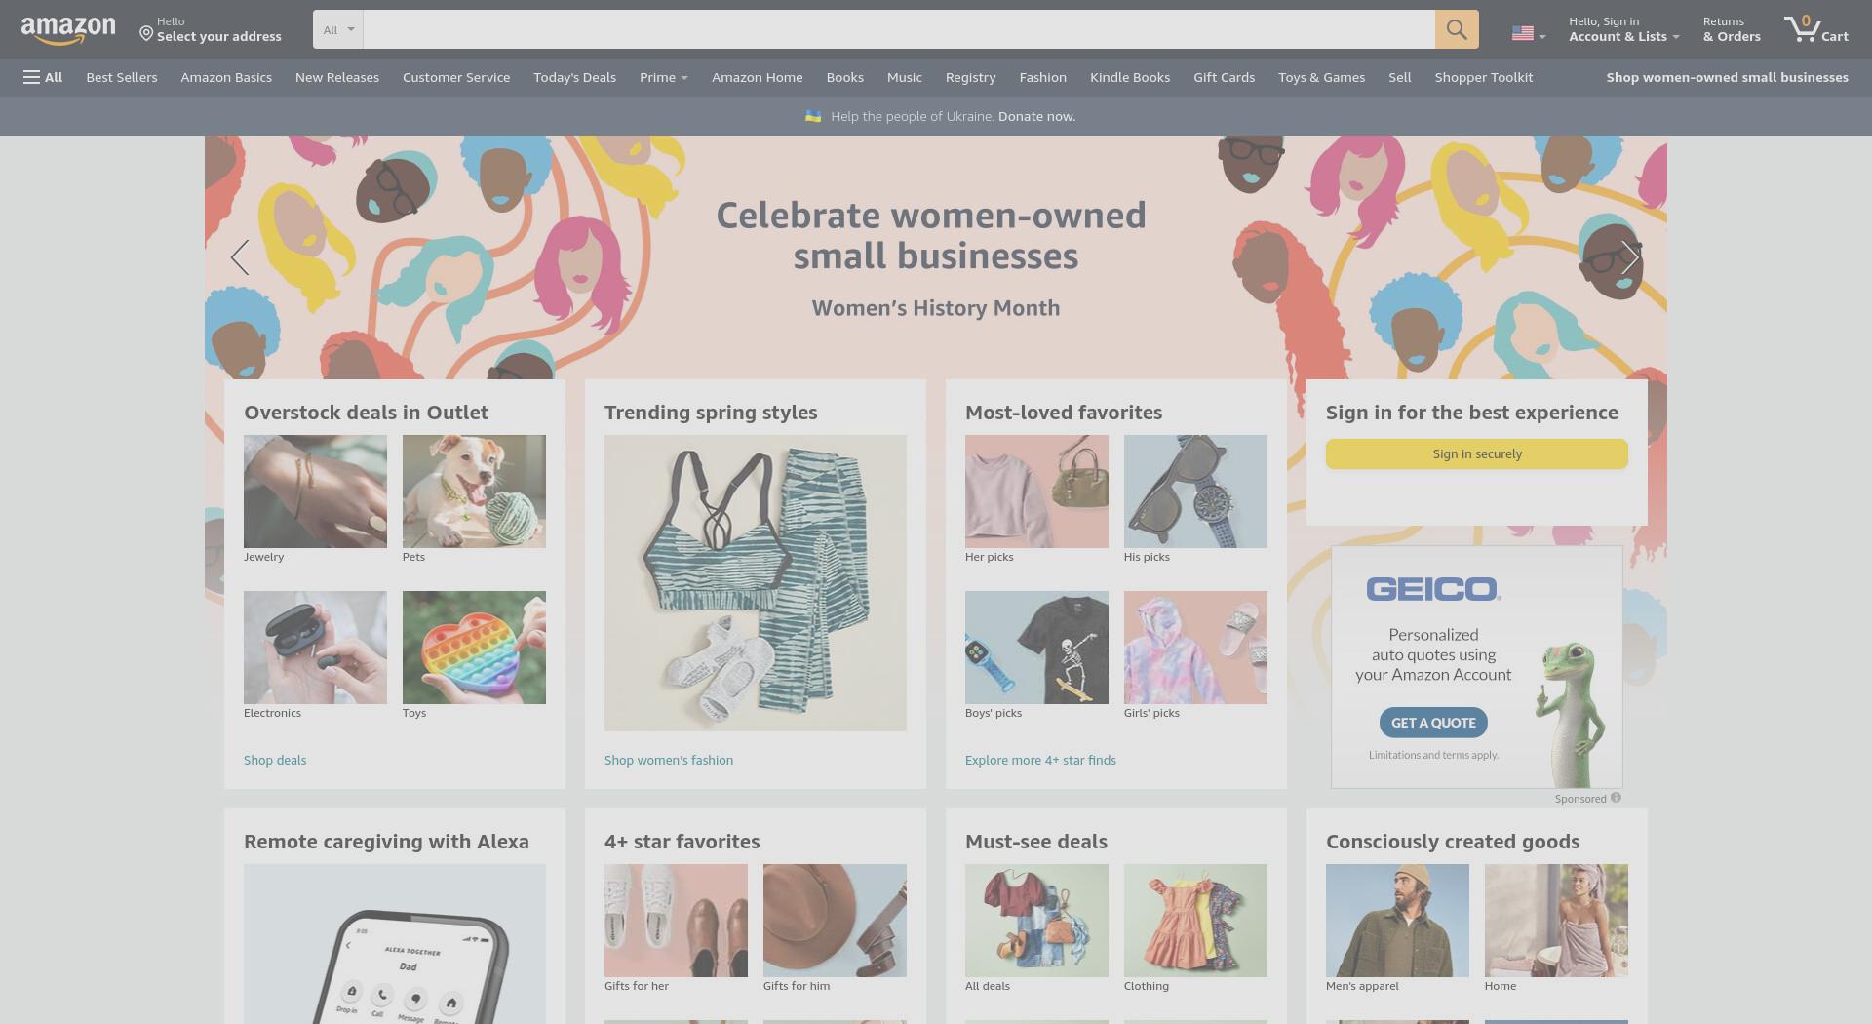Open Gift Cards nav item
This screenshot has width=1872, height=1024.
pyautogui.click(x=1224, y=77)
